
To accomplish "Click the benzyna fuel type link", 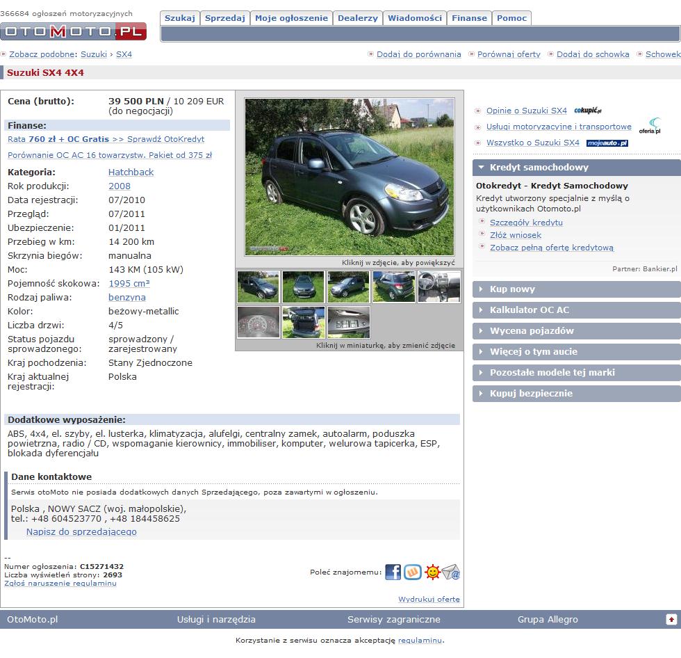I will click(126, 297).
